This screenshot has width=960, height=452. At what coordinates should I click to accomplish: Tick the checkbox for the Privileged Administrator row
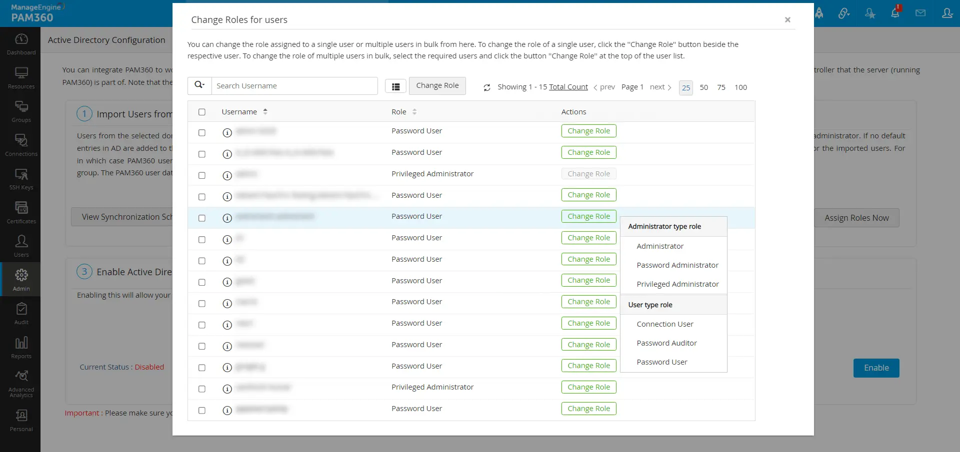point(202,175)
